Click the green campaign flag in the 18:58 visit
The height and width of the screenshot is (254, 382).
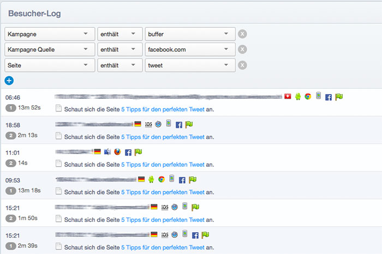pyautogui.click(x=189, y=125)
